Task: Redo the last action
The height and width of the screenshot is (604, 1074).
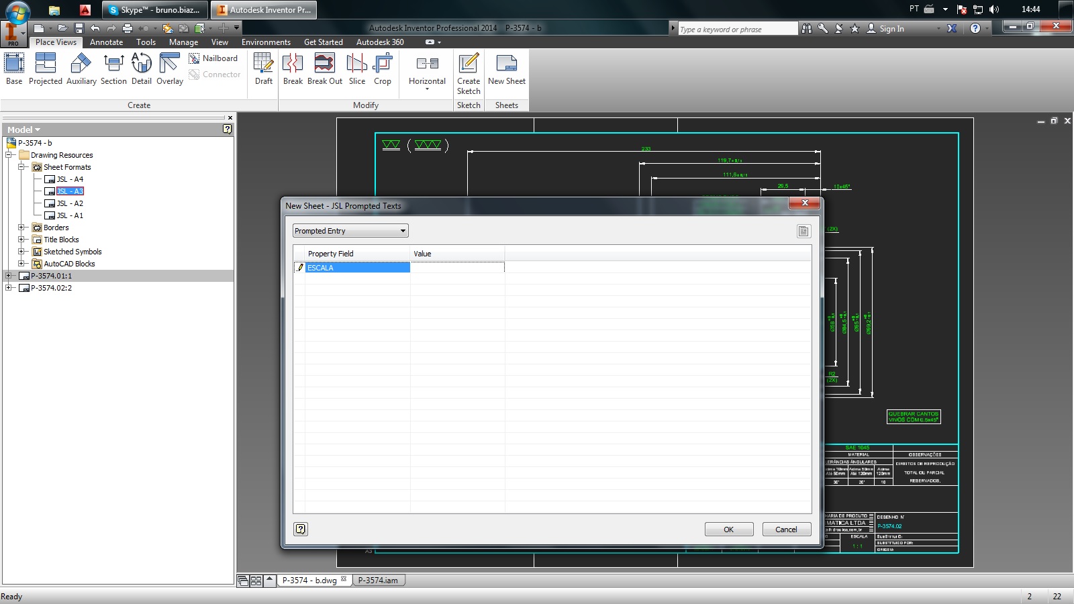Action: [x=111, y=28]
